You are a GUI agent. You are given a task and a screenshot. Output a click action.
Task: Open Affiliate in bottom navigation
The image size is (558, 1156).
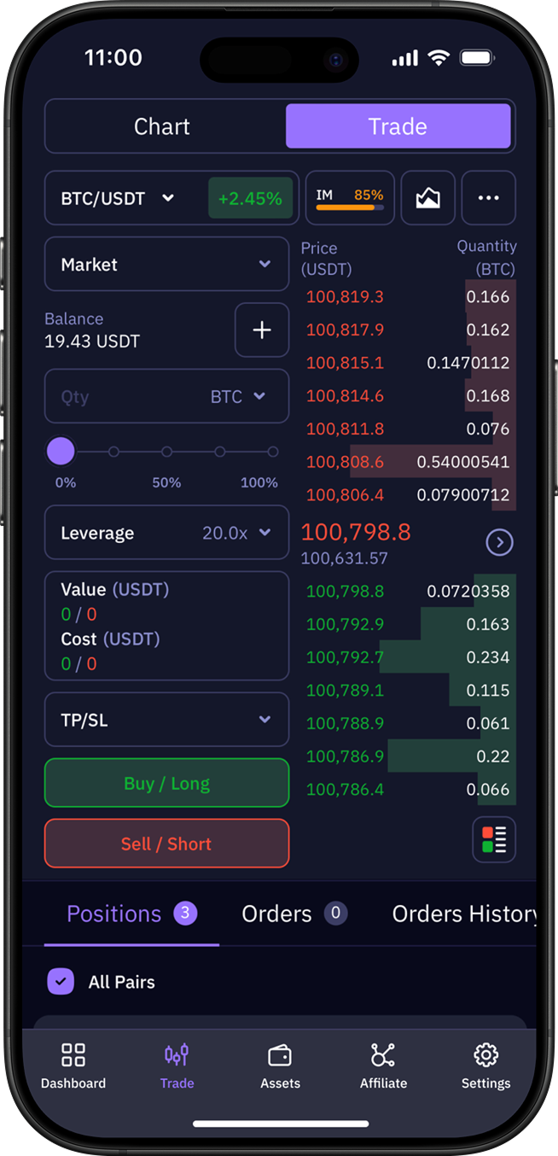(383, 1066)
